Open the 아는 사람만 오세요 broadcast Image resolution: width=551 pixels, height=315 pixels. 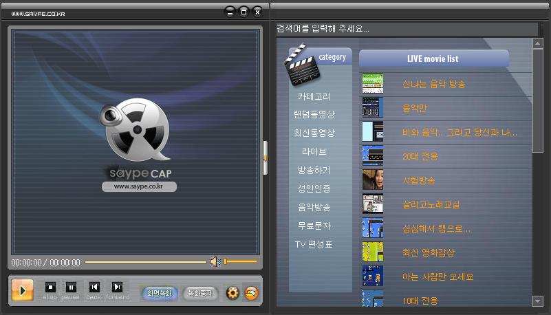(x=438, y=276)
